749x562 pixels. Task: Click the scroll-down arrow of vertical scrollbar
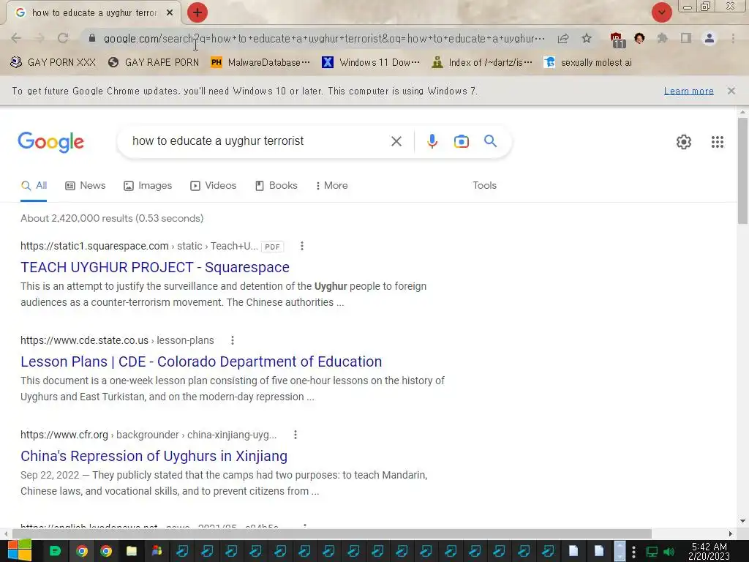point(742,521)
